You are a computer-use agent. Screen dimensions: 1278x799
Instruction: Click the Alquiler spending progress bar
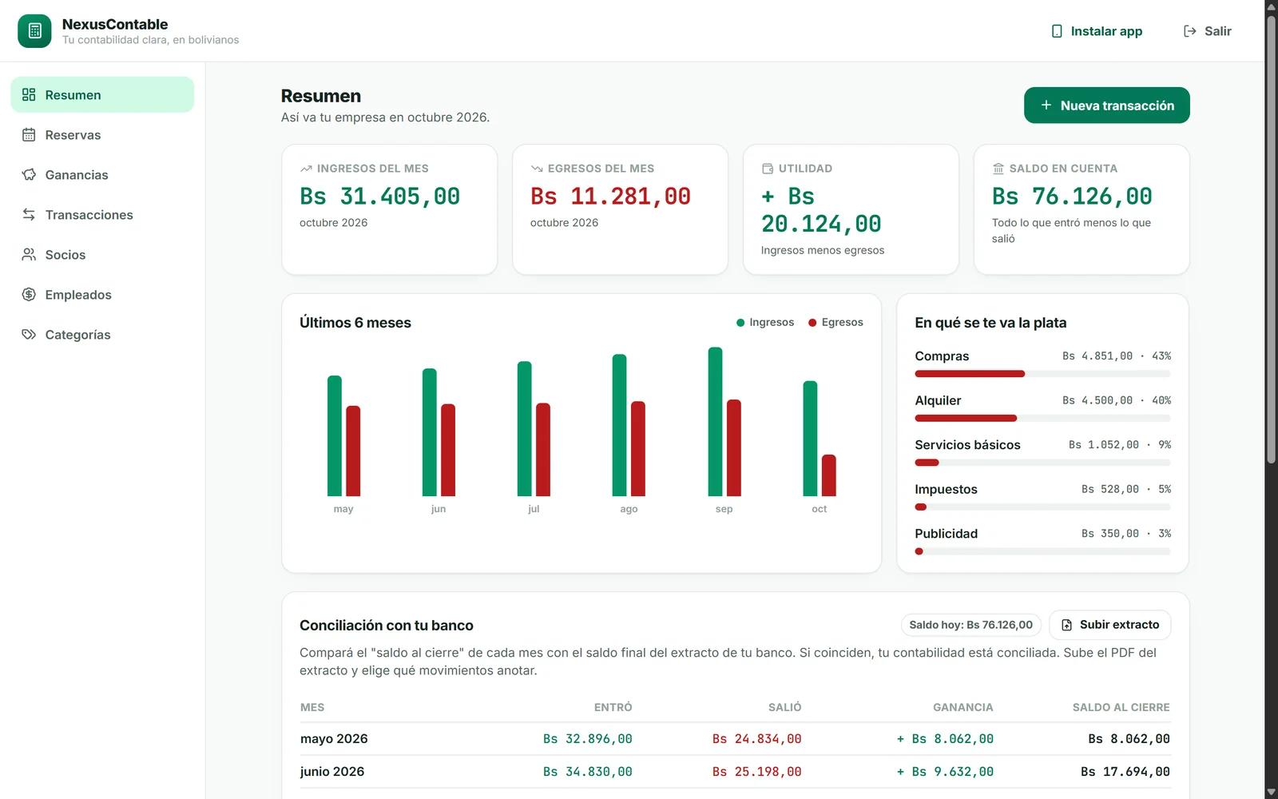(1042, 418)
